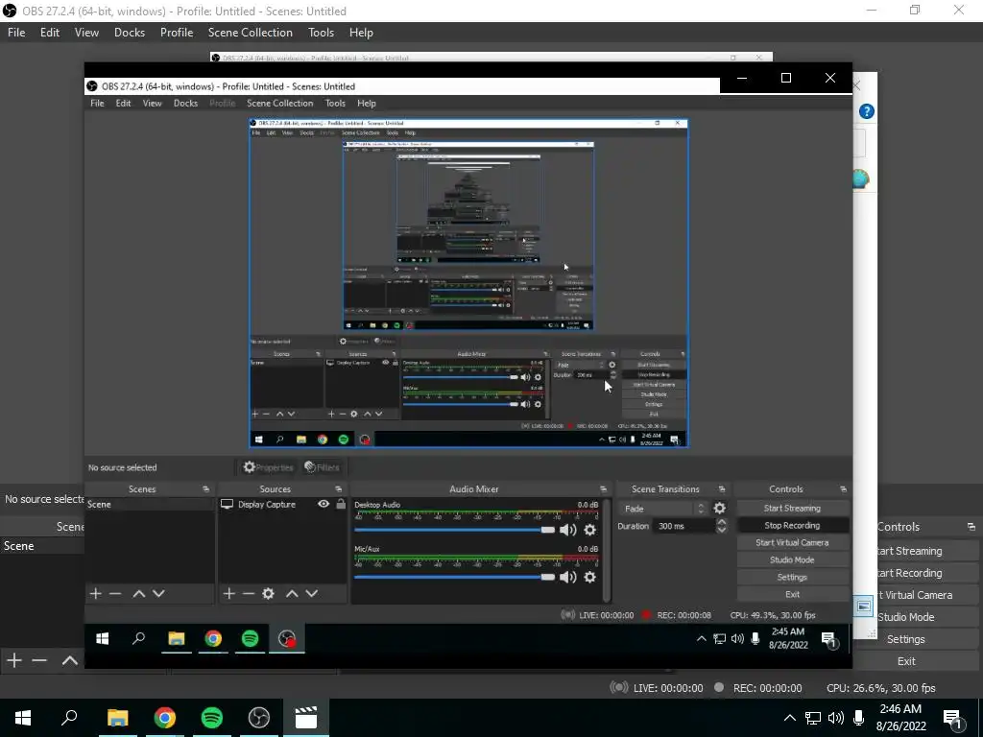Click Audio Mixer vertical scrollbar

click(607, 550)
